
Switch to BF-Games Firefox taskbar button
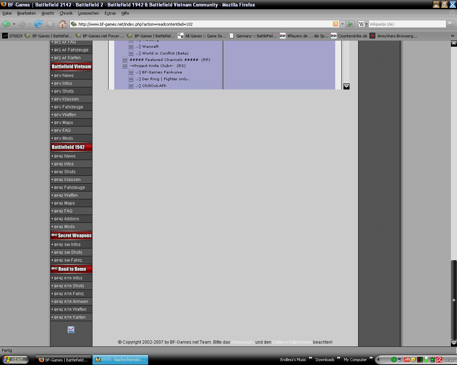[63, 360]
